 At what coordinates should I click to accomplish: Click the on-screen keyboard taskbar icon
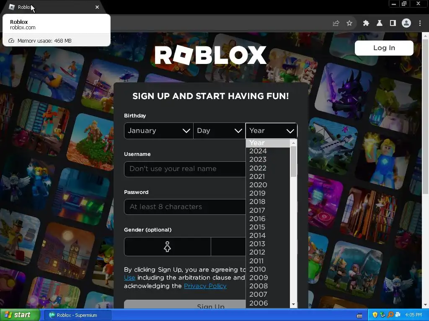point(359,315)
